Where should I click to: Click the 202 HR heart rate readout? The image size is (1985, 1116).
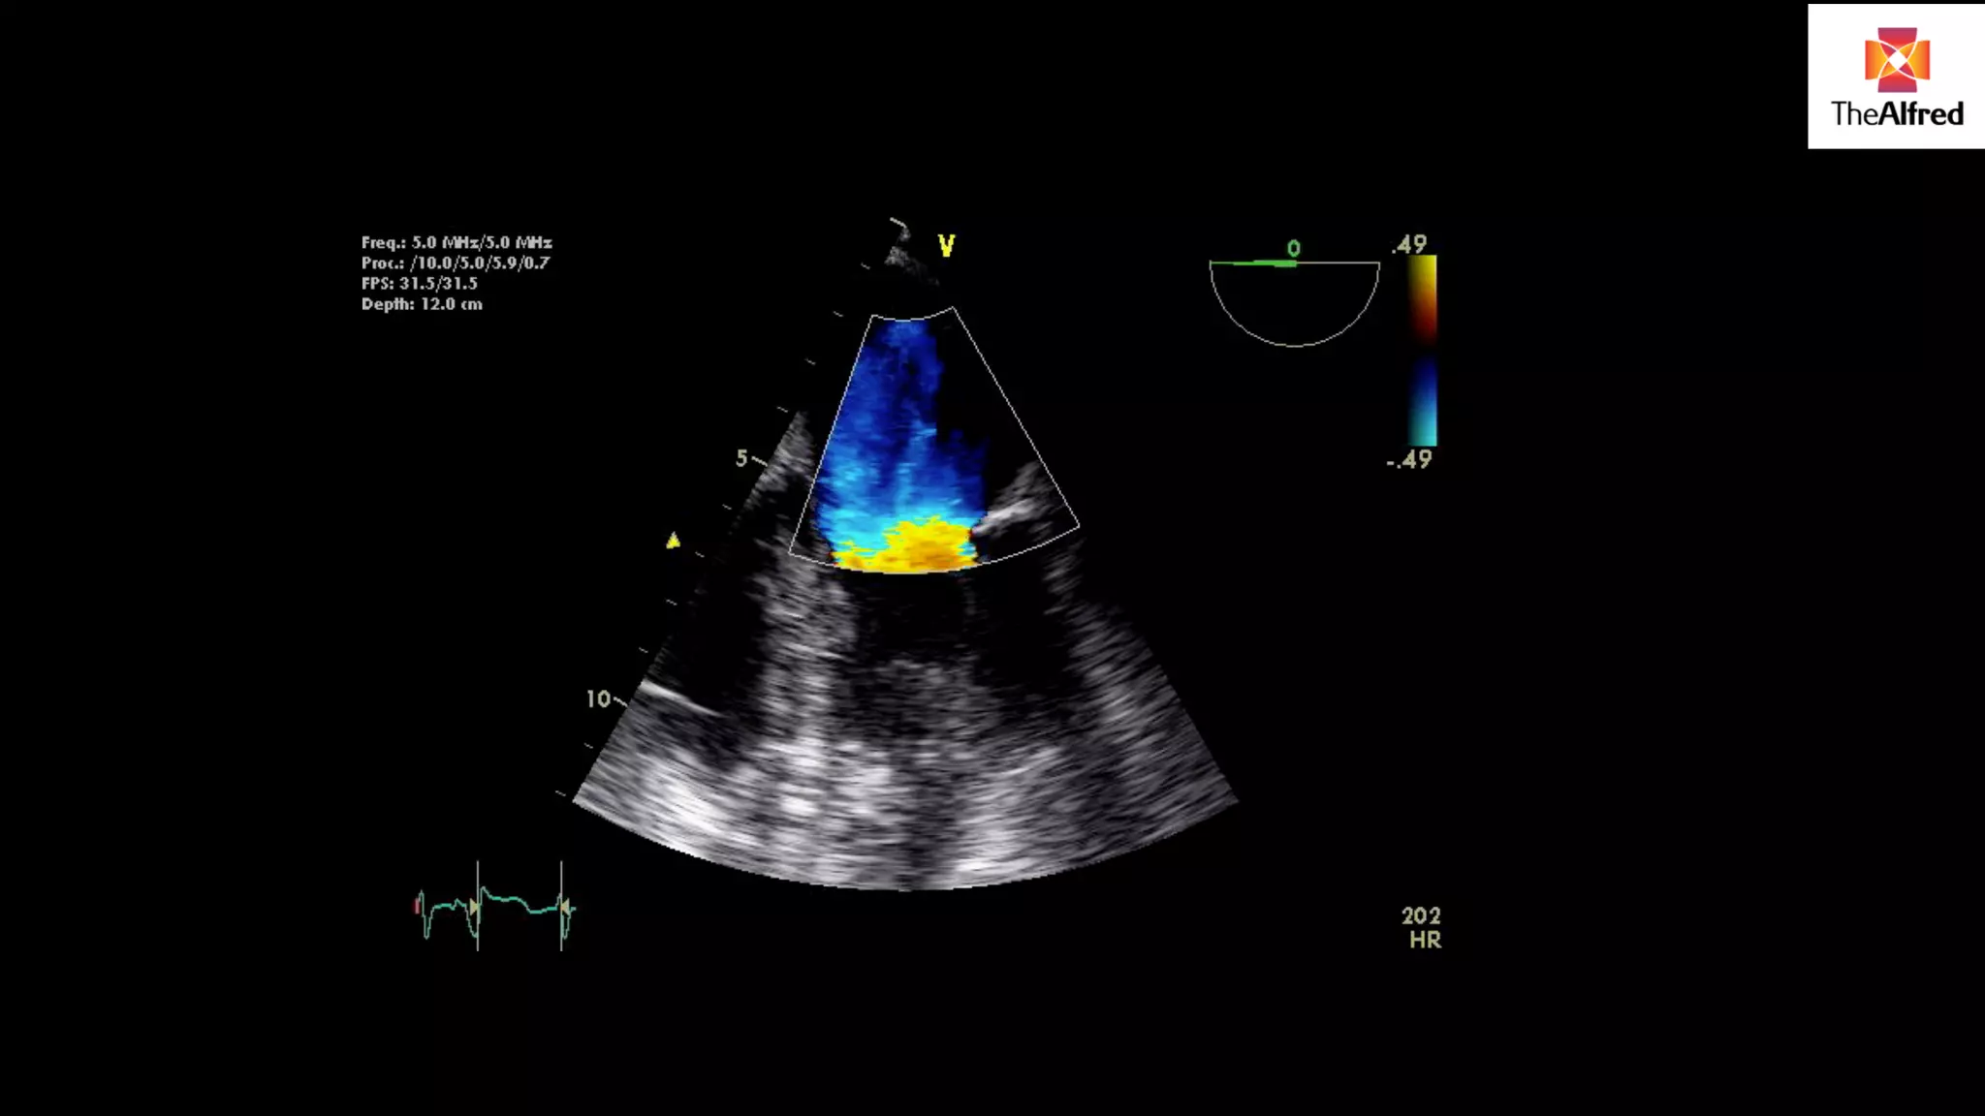point(1422,927)
